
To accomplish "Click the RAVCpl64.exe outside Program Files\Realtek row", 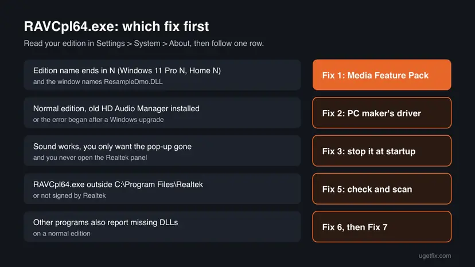I will (x=162, y=189).
